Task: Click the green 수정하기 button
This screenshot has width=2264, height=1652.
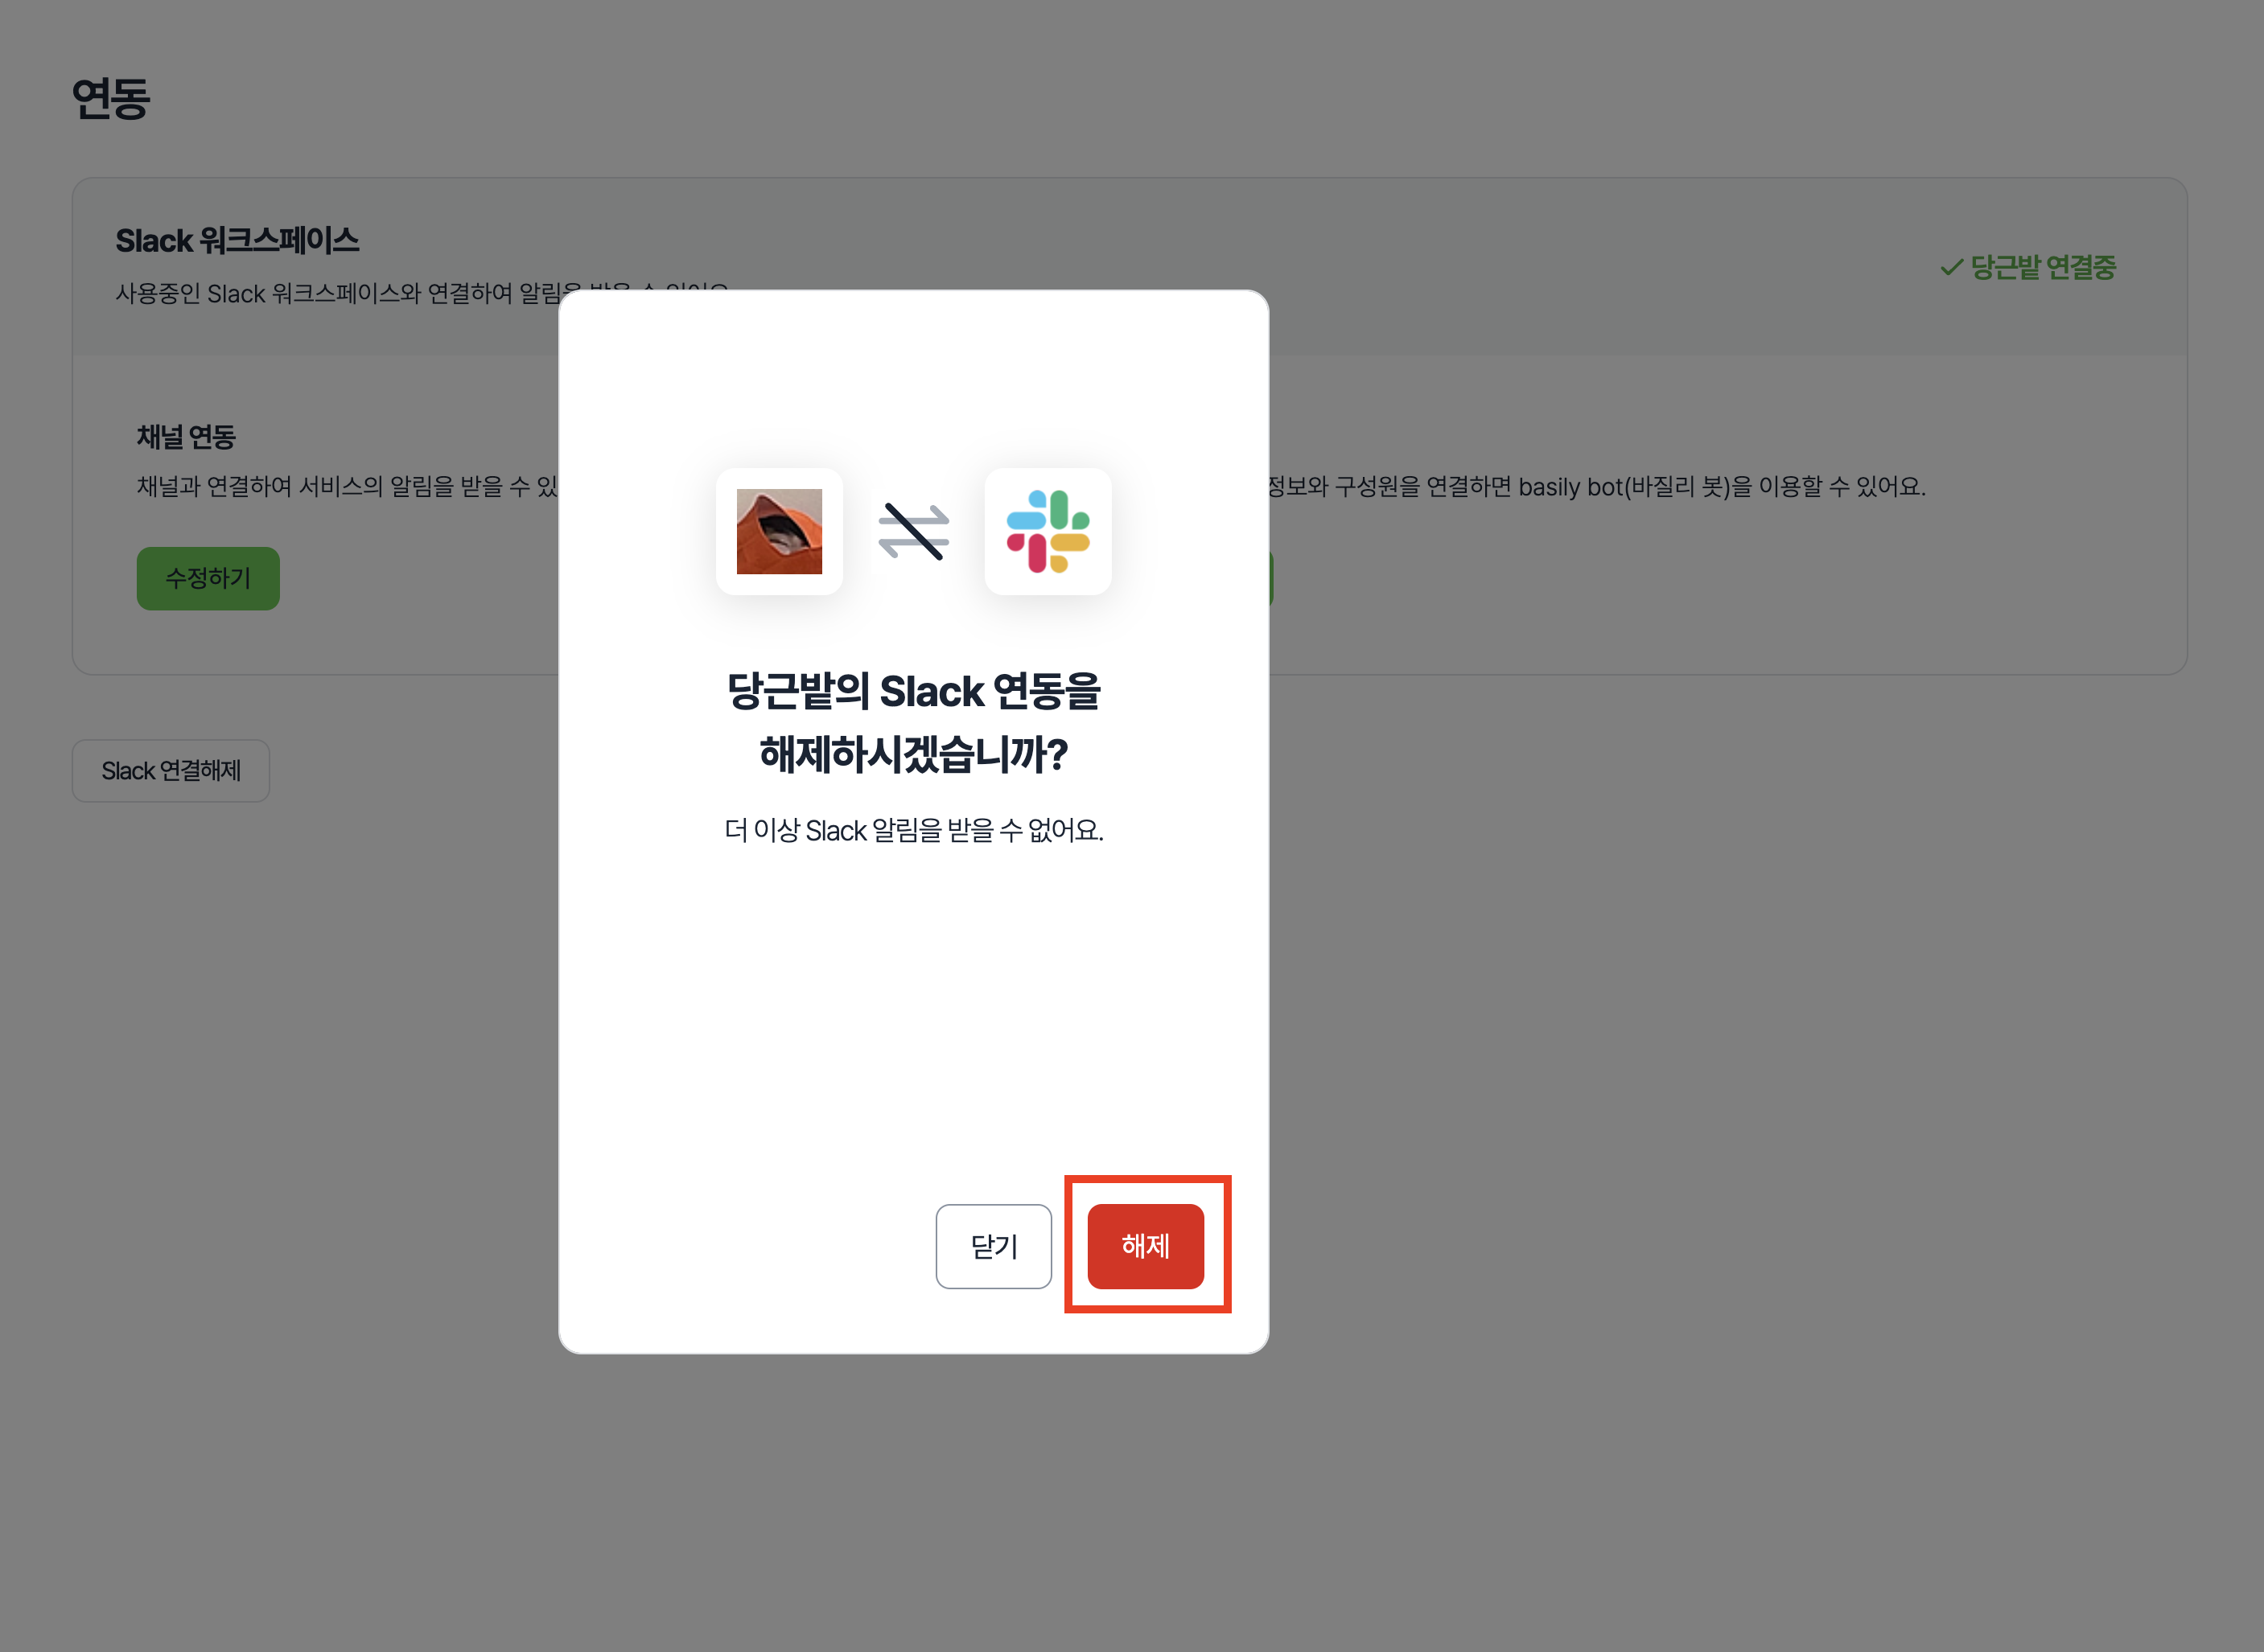Action: (208, 578)
